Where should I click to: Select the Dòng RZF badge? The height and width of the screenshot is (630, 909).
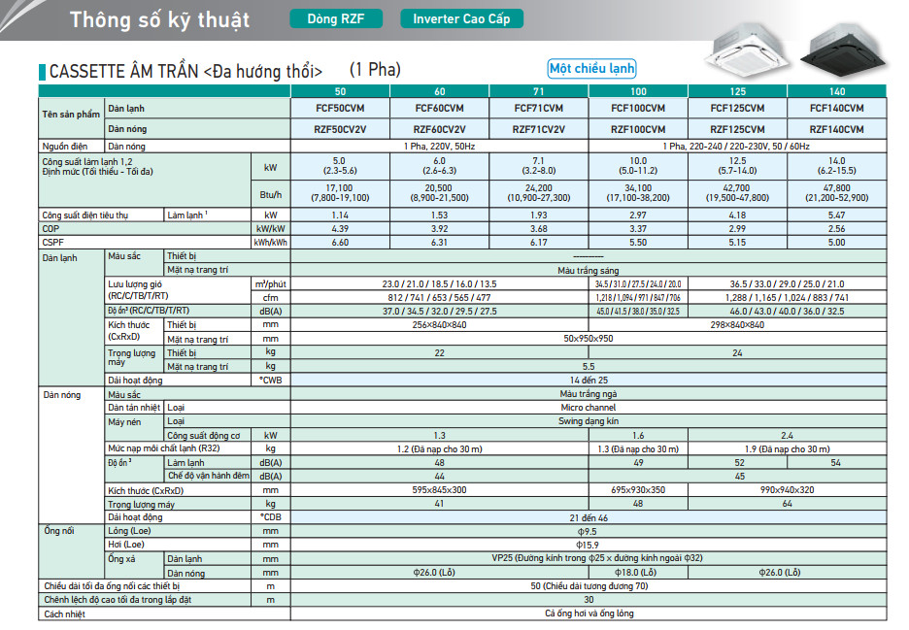pyautogui.click(x=336, y=19)
